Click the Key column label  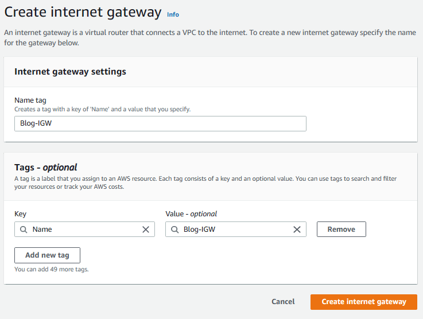21,214
